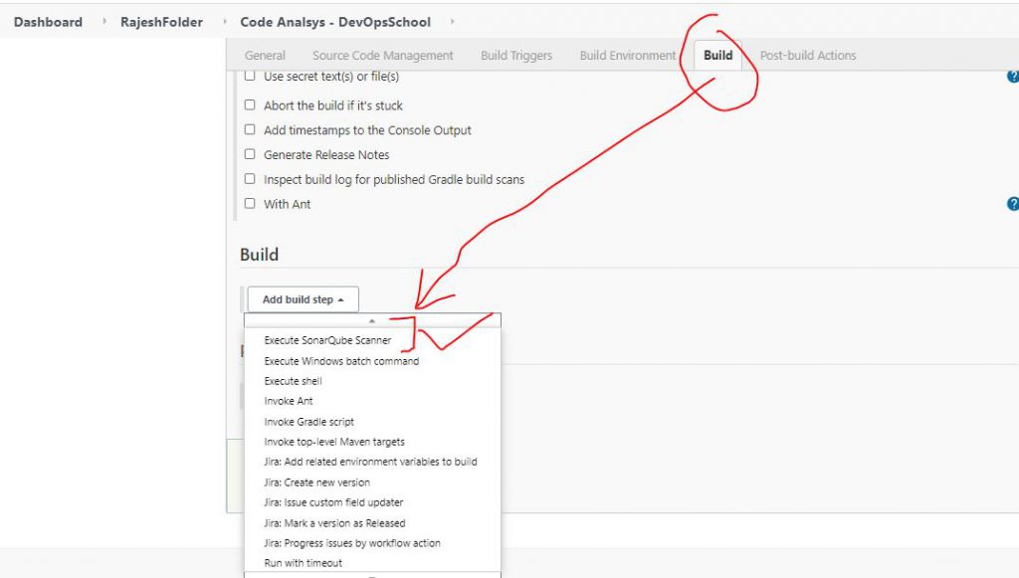Switch to the Source Code Management tab
The height and width of the screenshot is (578, 1019).
click(x=382, y=56)
